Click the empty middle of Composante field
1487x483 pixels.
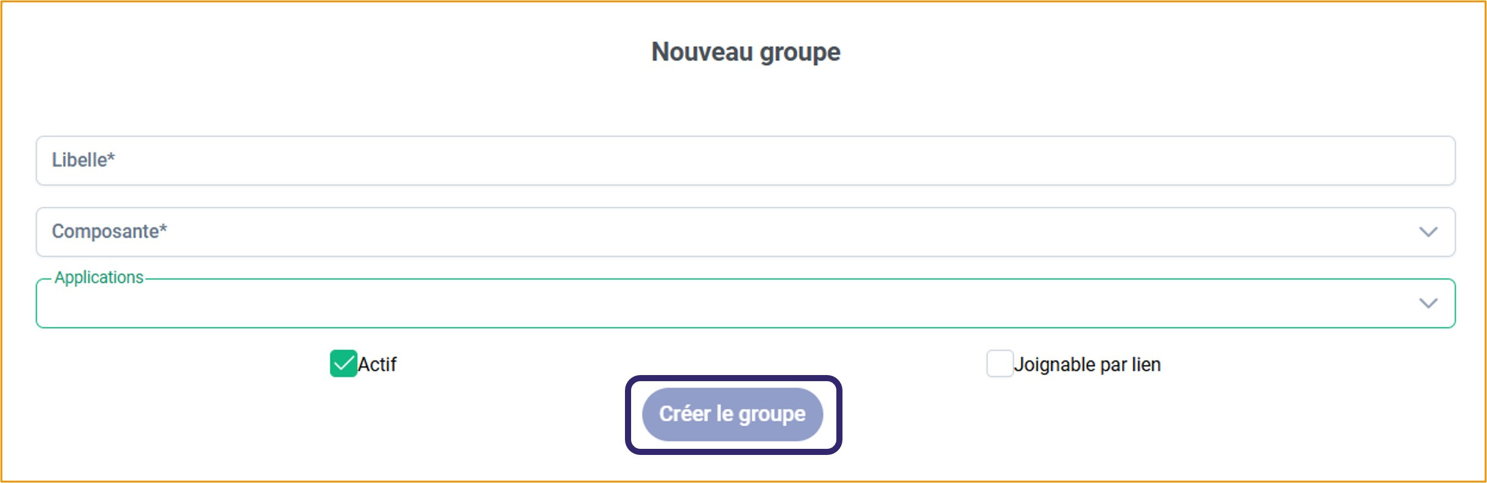tap(745, 232)
